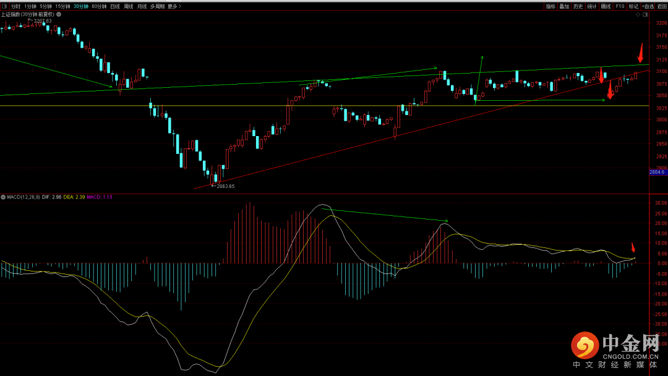Open the 画线 drawing tools
The height and width of the screenshot is (376, 668).
[x=606, y=6]
